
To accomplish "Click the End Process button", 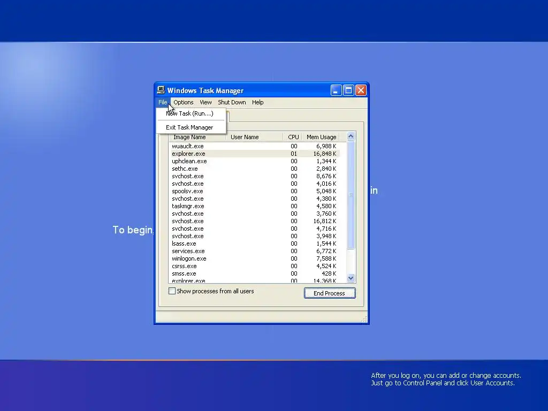I will click(330, 293).
